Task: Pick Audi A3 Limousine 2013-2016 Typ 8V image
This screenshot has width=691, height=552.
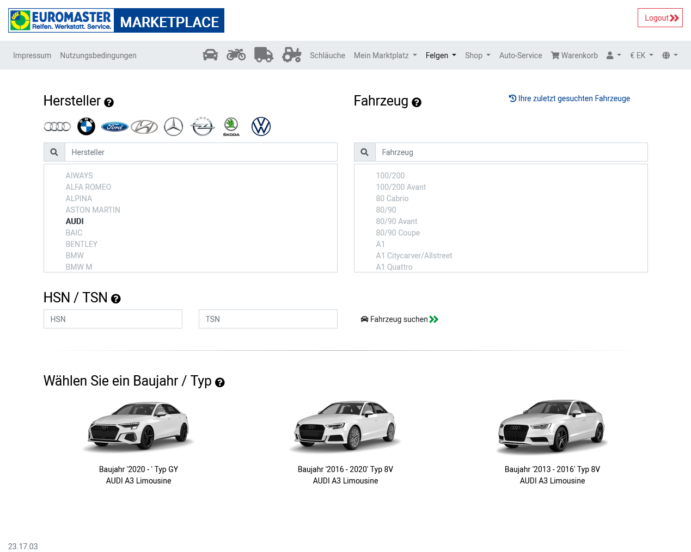Action: point(552,426)
